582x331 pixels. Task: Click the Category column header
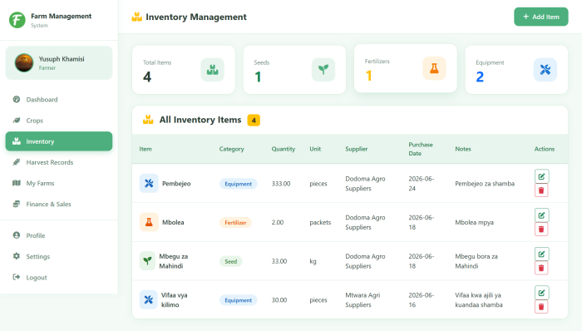[x=232, y=149]
